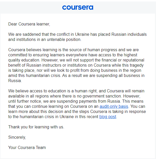Click the Coursera logo in the header
The image size is (156, 159).
78,7
